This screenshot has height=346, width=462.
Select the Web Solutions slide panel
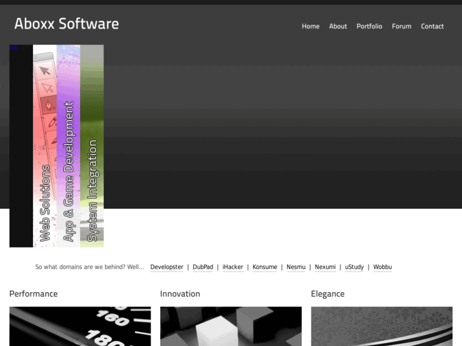click(44, 146)
